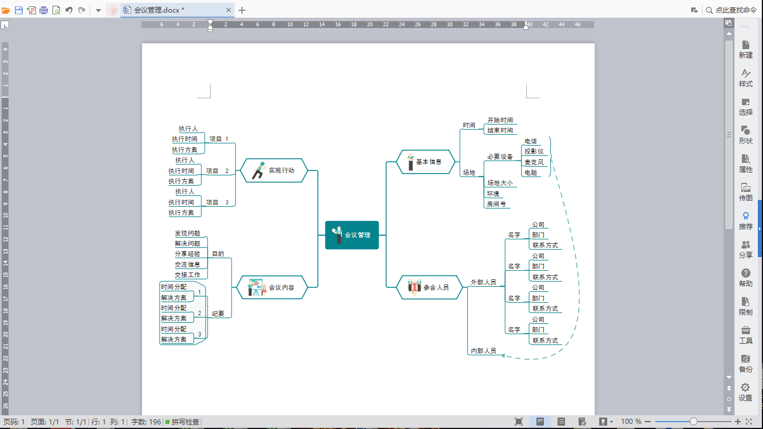763x429 pixels.
Task: Zoom out with the minus button
Action: point(648,422)
